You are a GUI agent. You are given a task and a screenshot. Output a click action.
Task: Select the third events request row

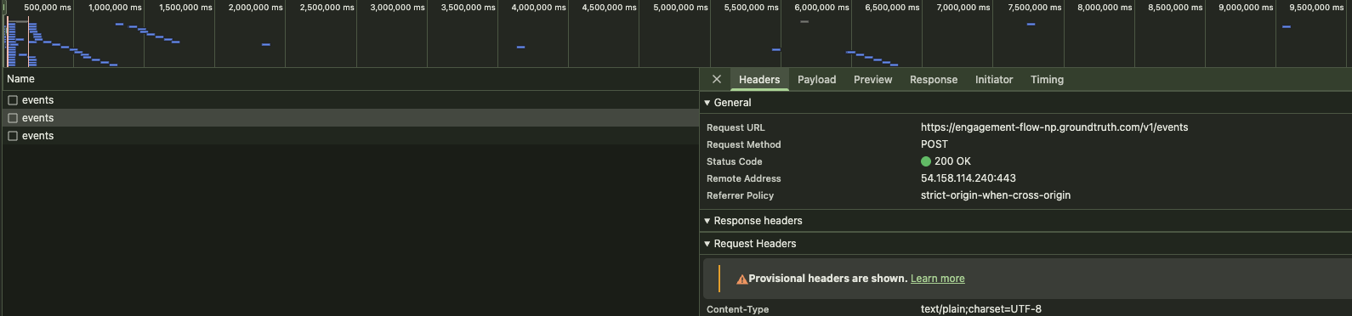[x=350, y=136]
